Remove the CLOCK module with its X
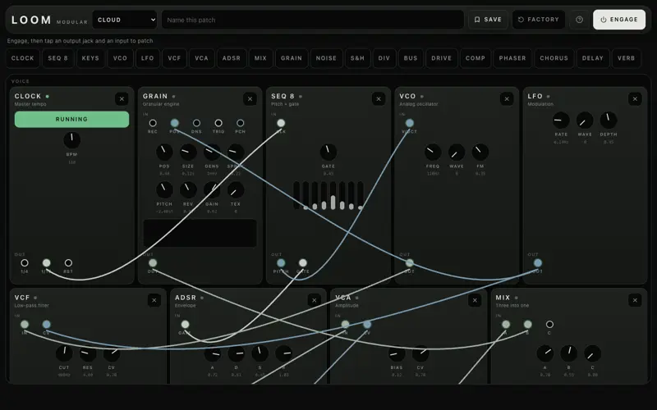 122,98
